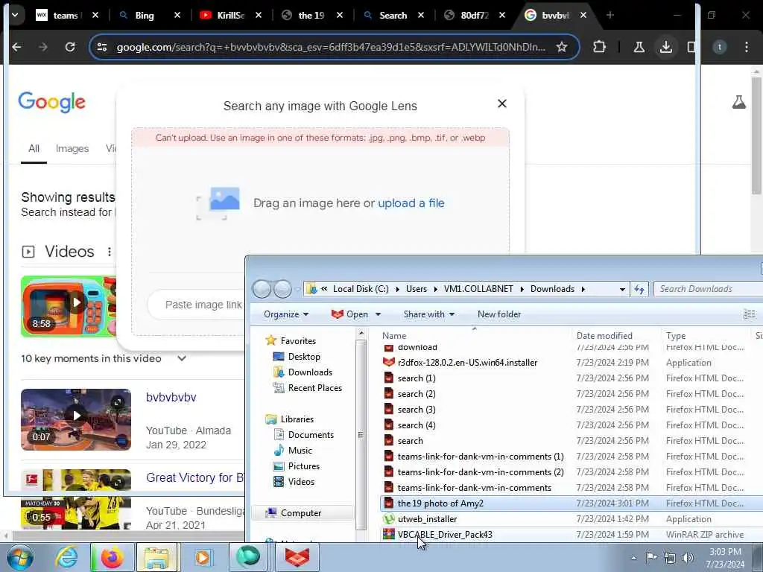Switch to the KirillSe YouTube tab
Screen dimensions: 763x572
coord(229,15)
